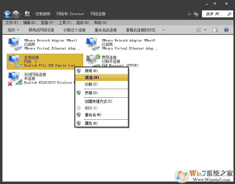Select 控制面板 in the breadcrumb
This screenshot has height=184, width=235.
(x=43, y=14)
